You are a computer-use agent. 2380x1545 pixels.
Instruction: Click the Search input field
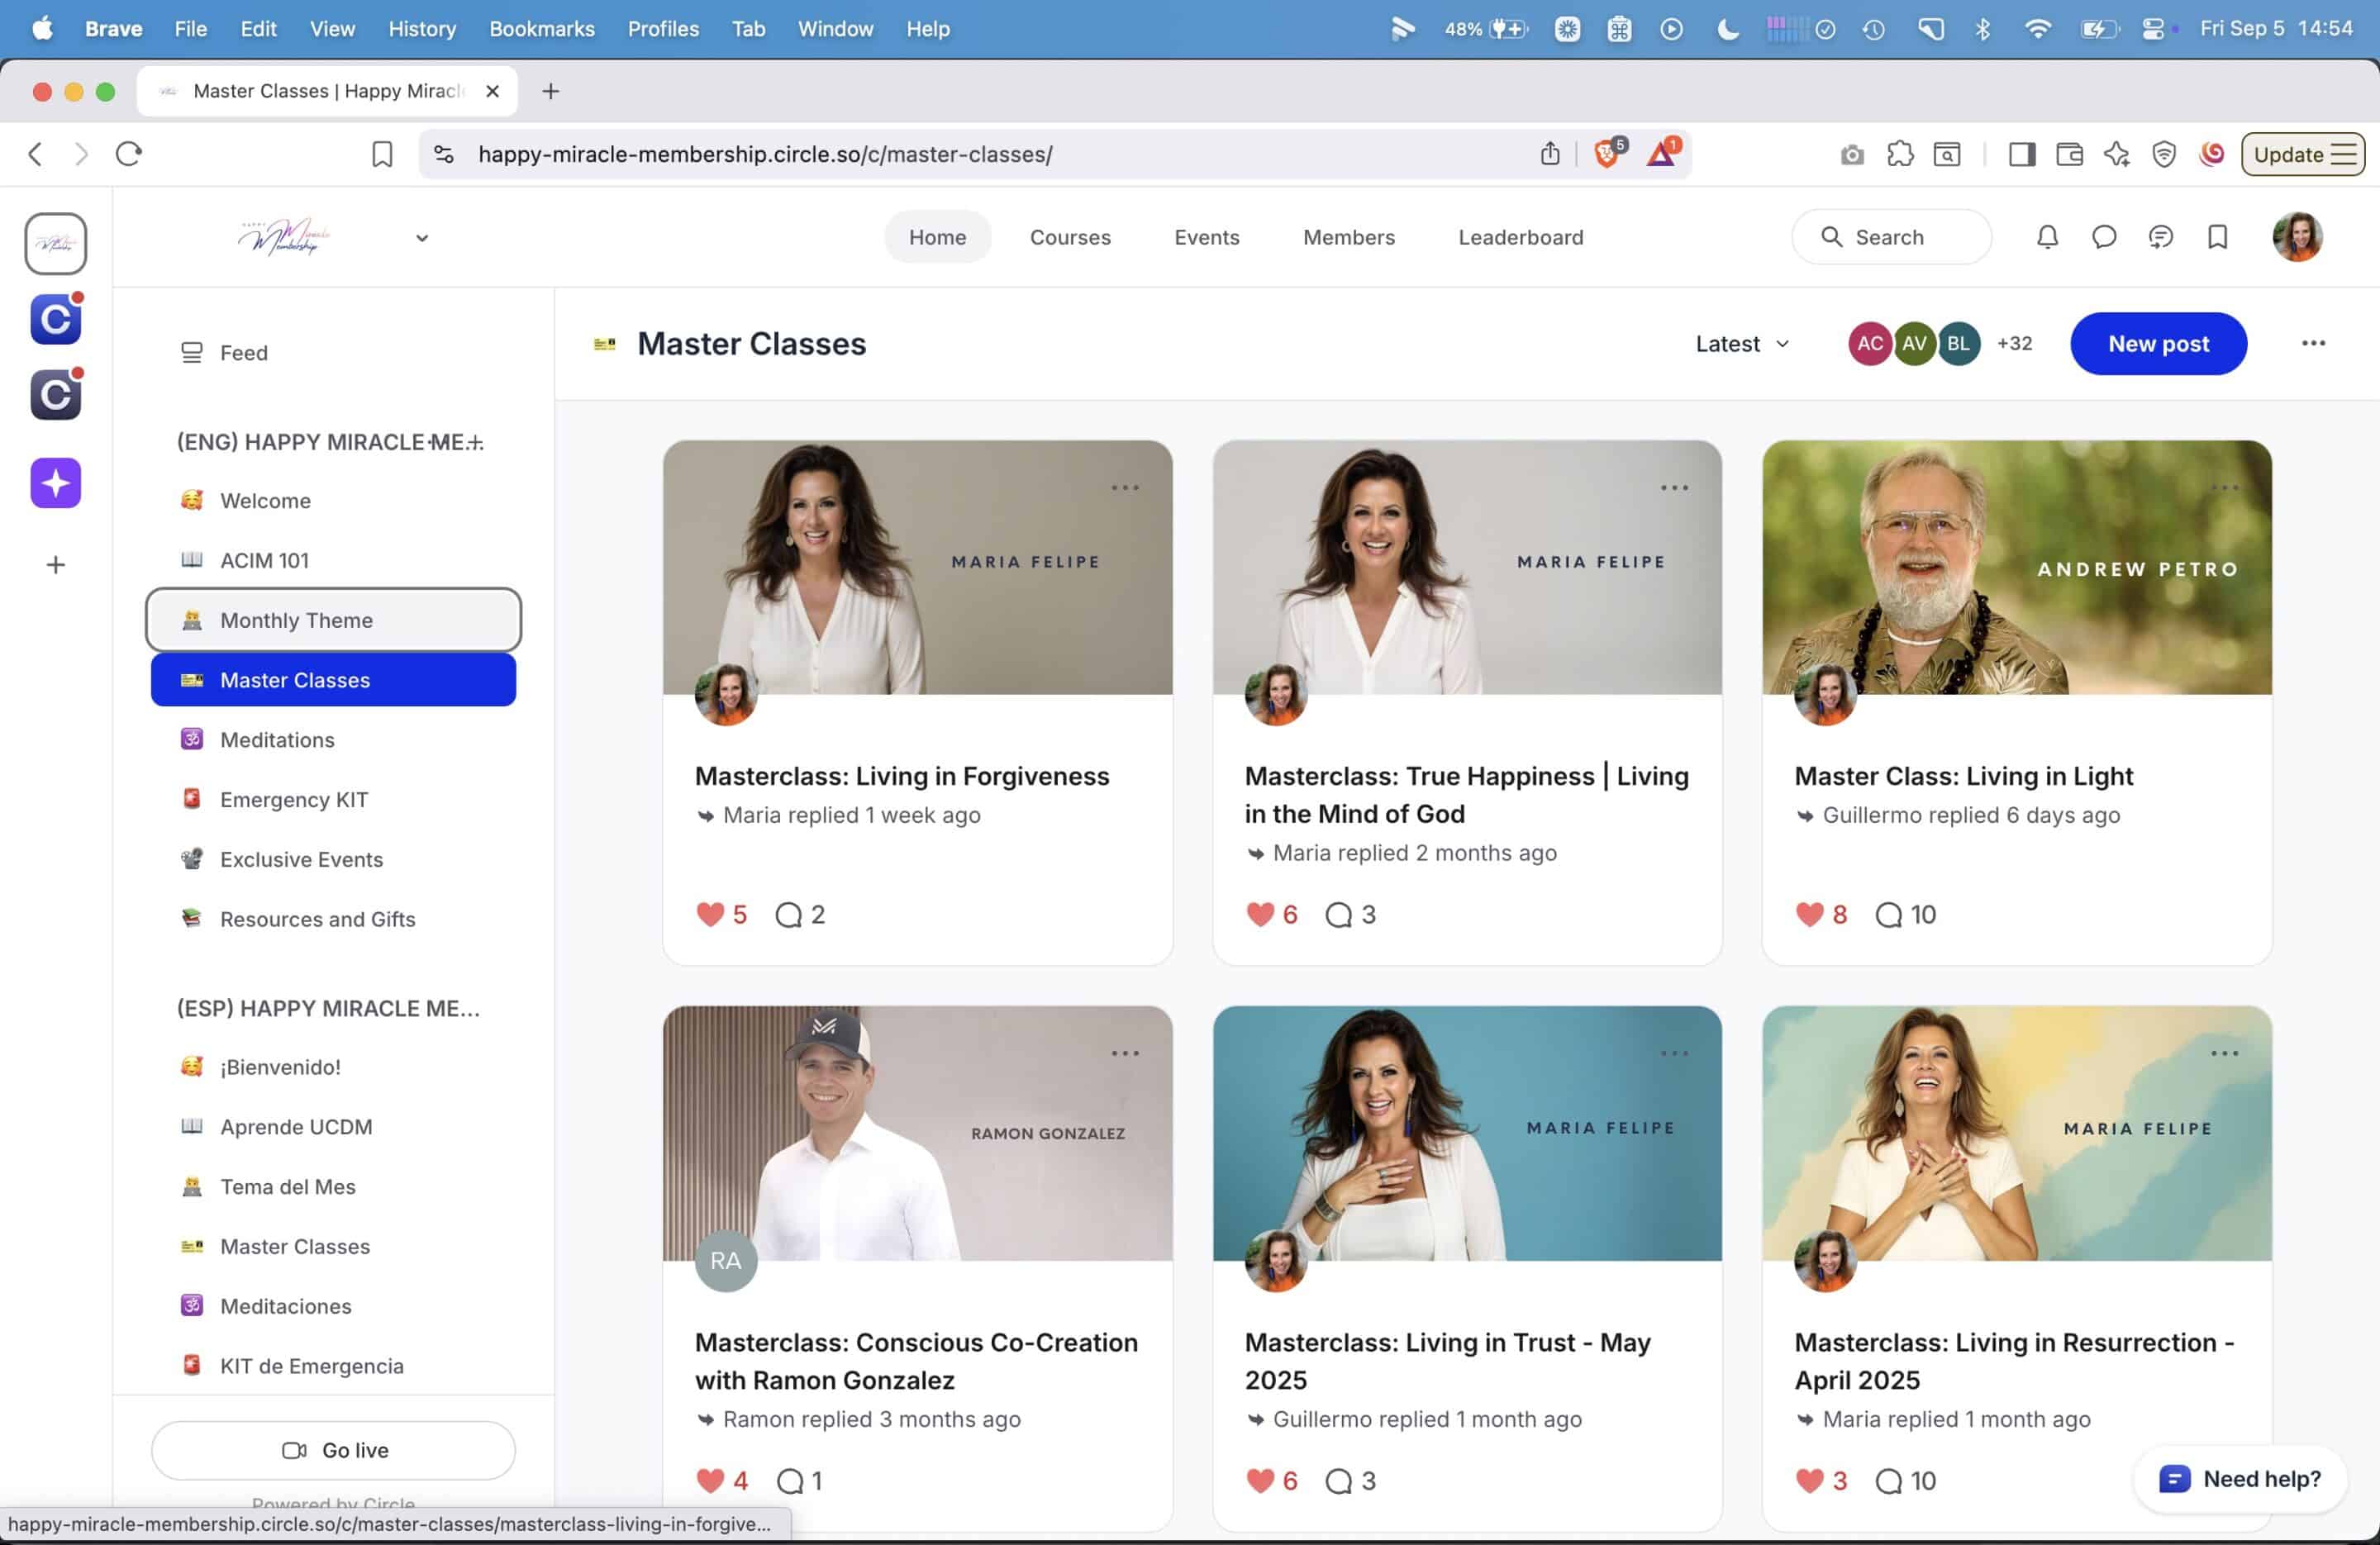click(x=1890, y=237)
